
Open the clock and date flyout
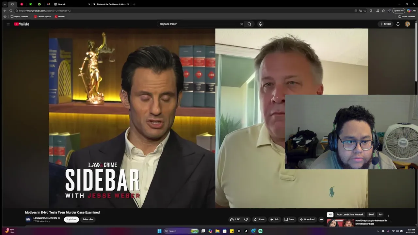click(x=410, y=231)
